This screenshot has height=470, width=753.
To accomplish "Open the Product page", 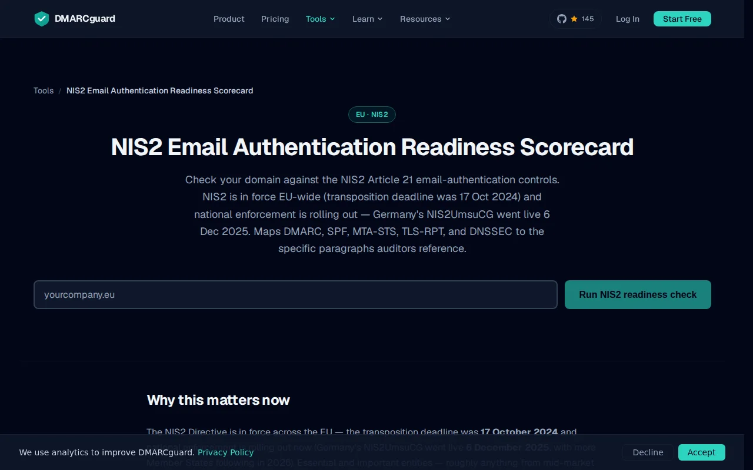I will coord(229,19).
